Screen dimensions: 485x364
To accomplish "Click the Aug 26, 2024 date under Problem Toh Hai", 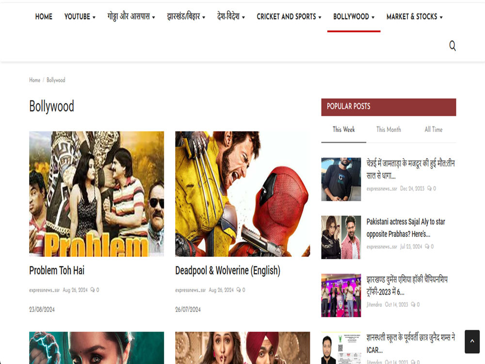I will pyautogui.click(x=75, y=290).
